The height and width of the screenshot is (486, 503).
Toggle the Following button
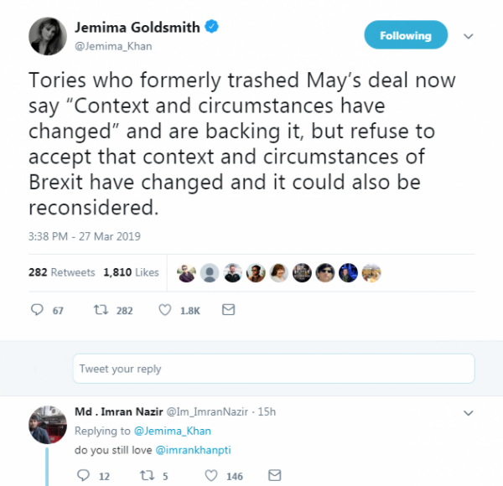406,35
